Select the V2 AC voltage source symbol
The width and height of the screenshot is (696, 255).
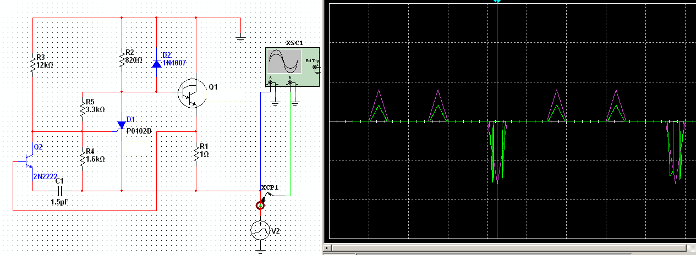point(260,231)
